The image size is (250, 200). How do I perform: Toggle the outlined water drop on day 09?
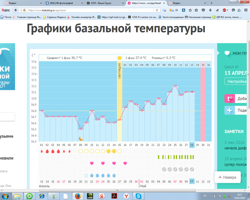(x=86, y=175)
